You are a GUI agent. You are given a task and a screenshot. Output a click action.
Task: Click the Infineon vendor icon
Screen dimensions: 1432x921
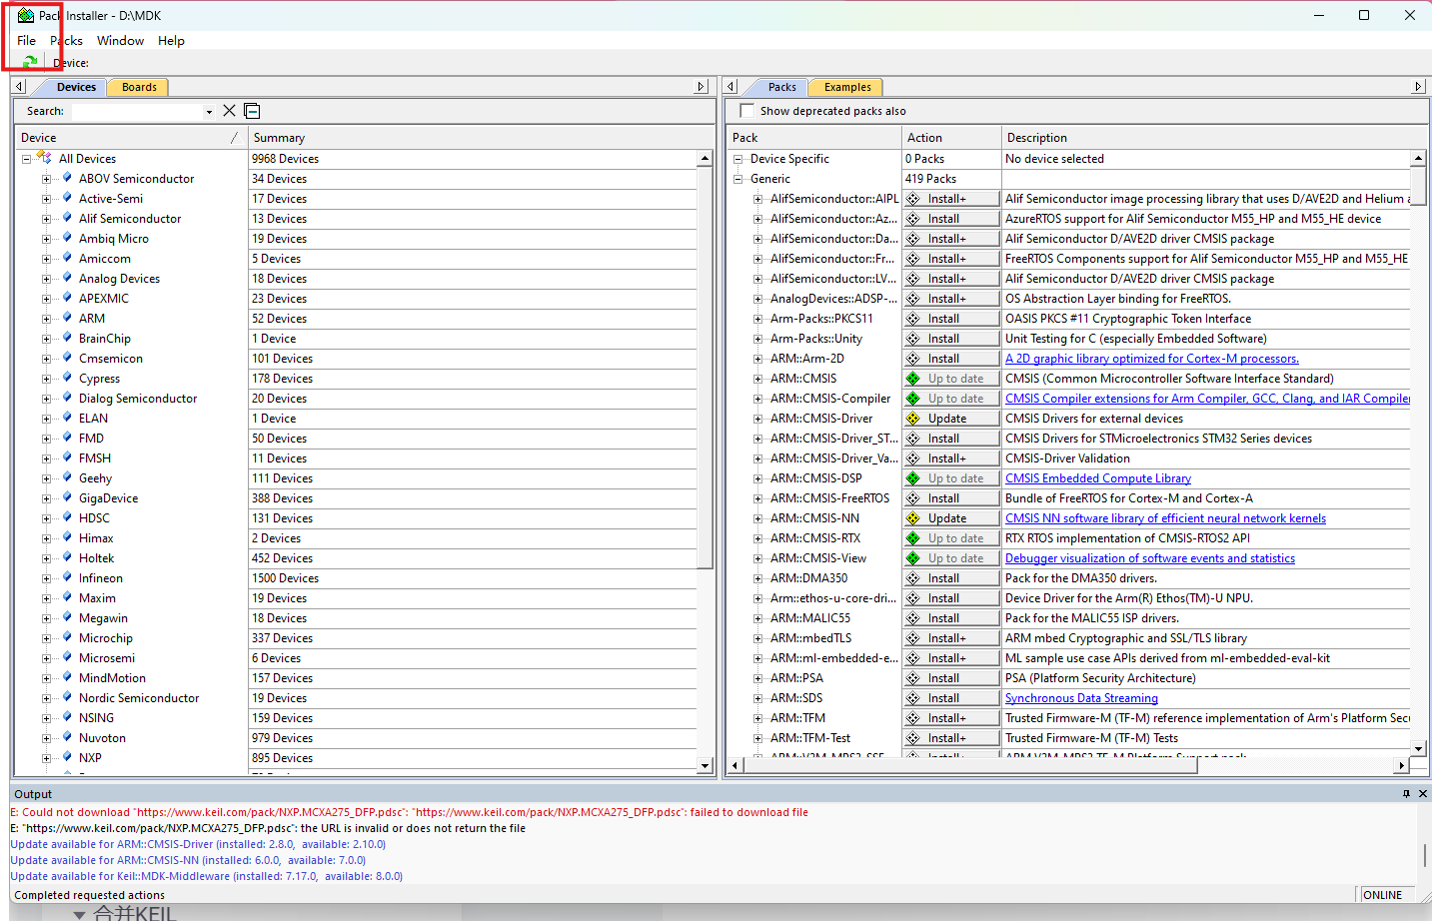(x=67, y=577)
